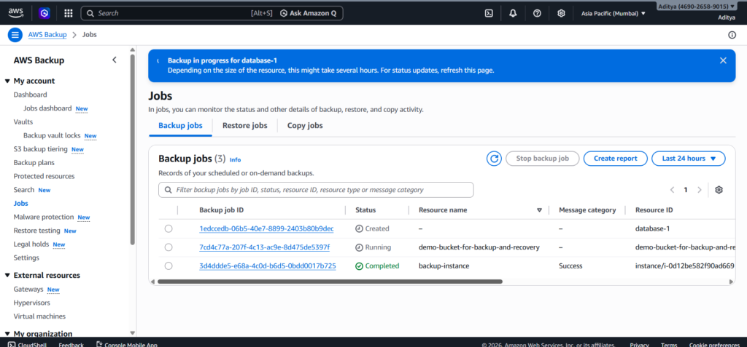Select the radio button for Completed job

(169, 266)
